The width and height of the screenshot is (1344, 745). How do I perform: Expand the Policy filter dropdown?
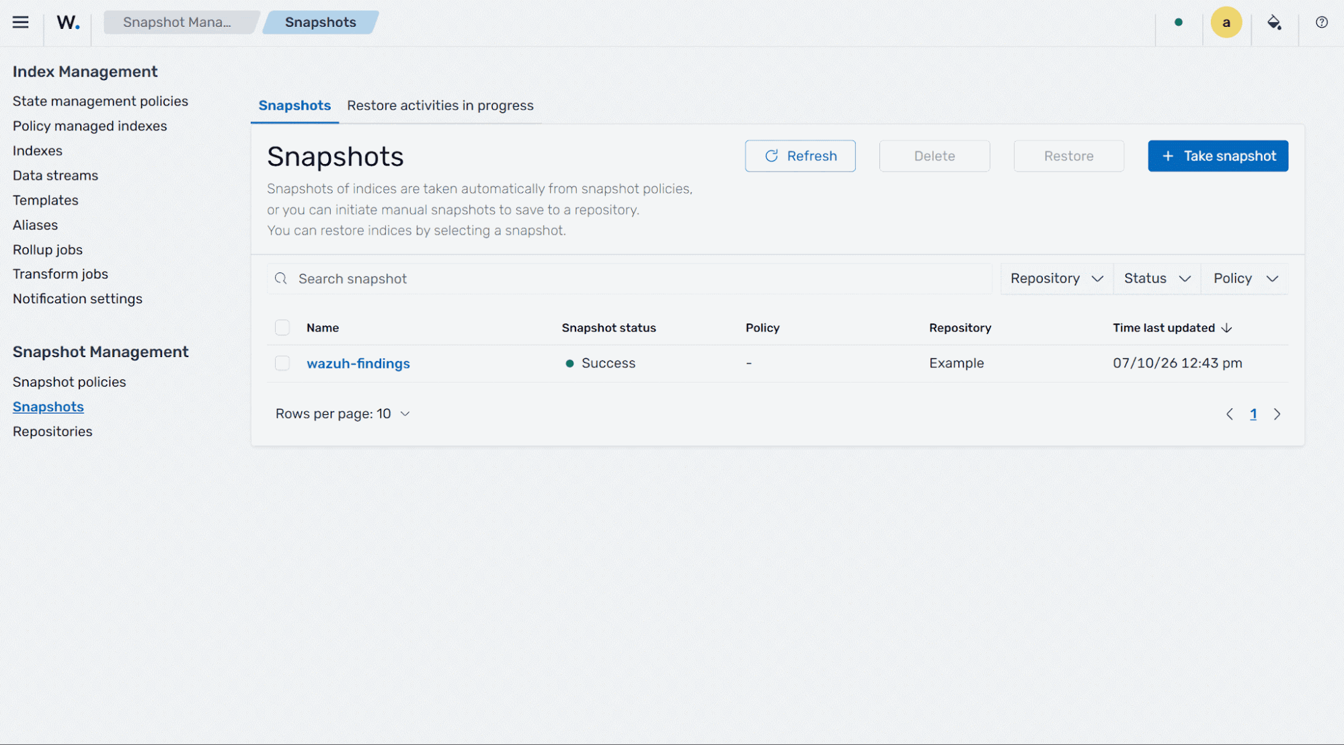click(x=1245, y=278)
